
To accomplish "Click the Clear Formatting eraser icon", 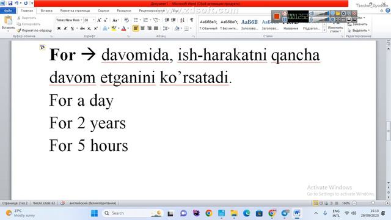I will 126,20.
